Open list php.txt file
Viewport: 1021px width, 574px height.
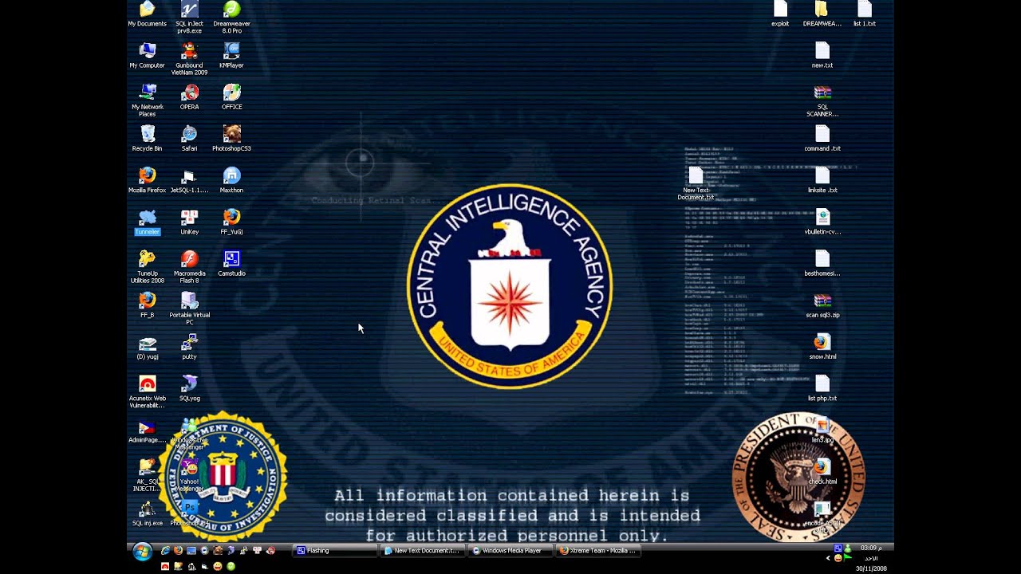tap(822, 388)
